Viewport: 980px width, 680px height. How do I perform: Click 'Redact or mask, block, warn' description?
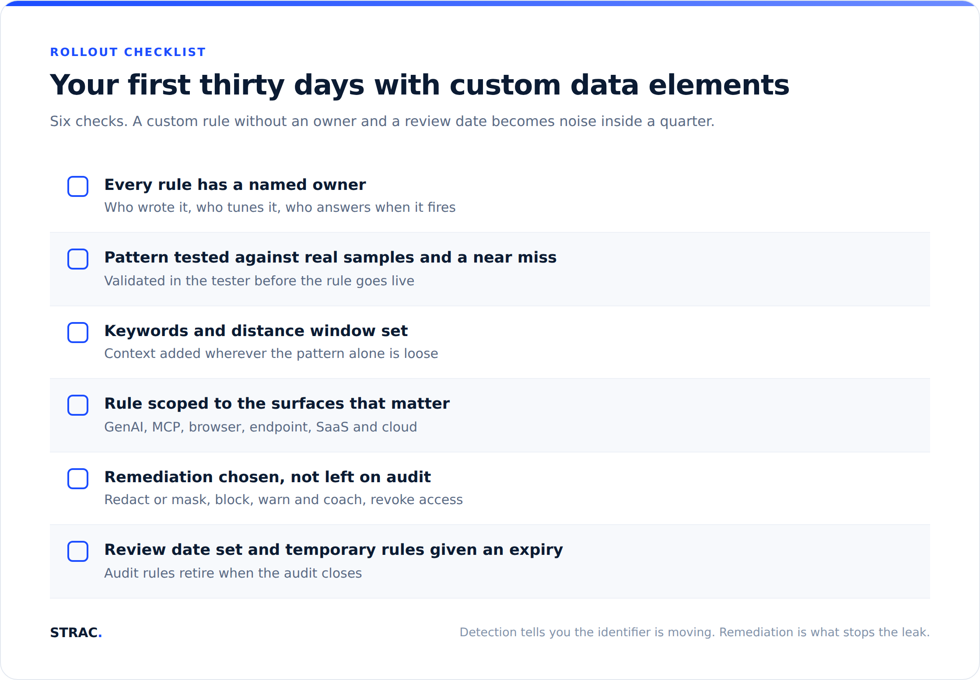[x=283, y=500]
